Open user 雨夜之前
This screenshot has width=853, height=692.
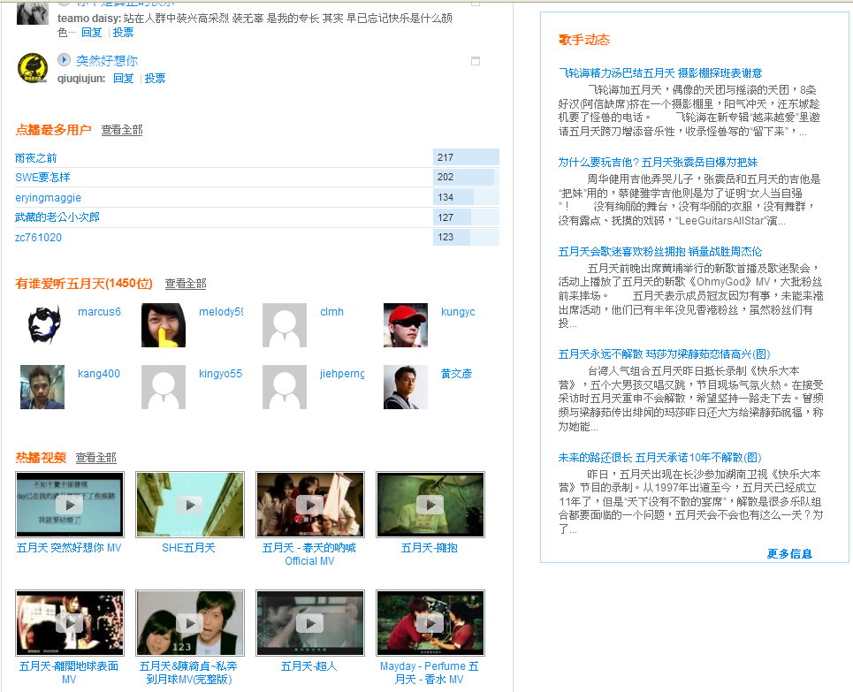tap(36, 158)
